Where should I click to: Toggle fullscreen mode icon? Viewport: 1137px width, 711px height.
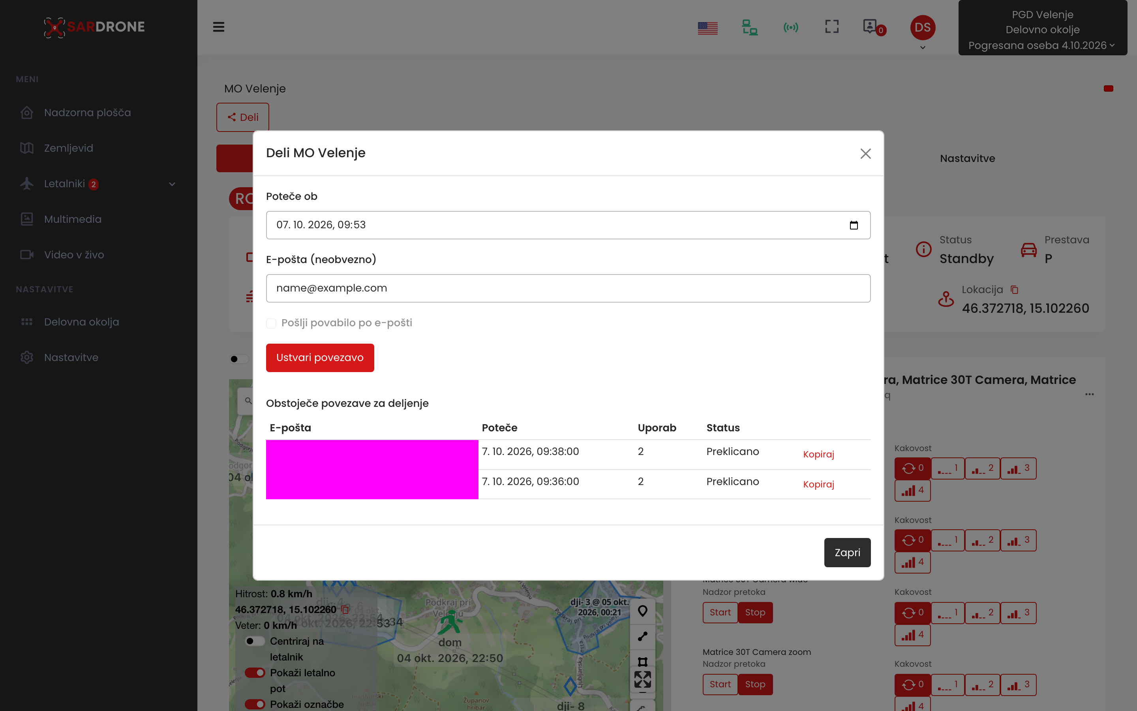(x=831, y=26)
